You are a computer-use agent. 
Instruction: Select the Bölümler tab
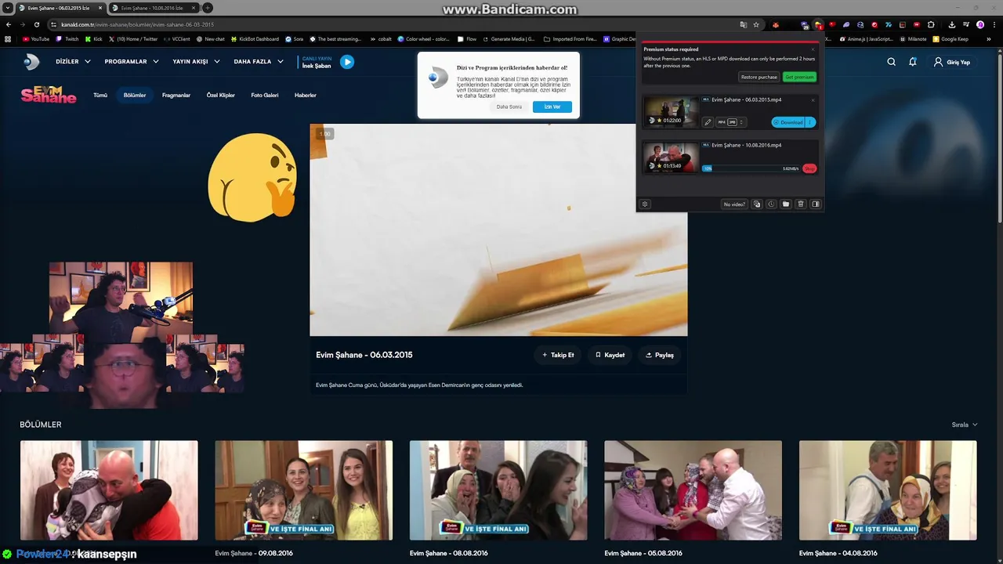pos(135,95)
